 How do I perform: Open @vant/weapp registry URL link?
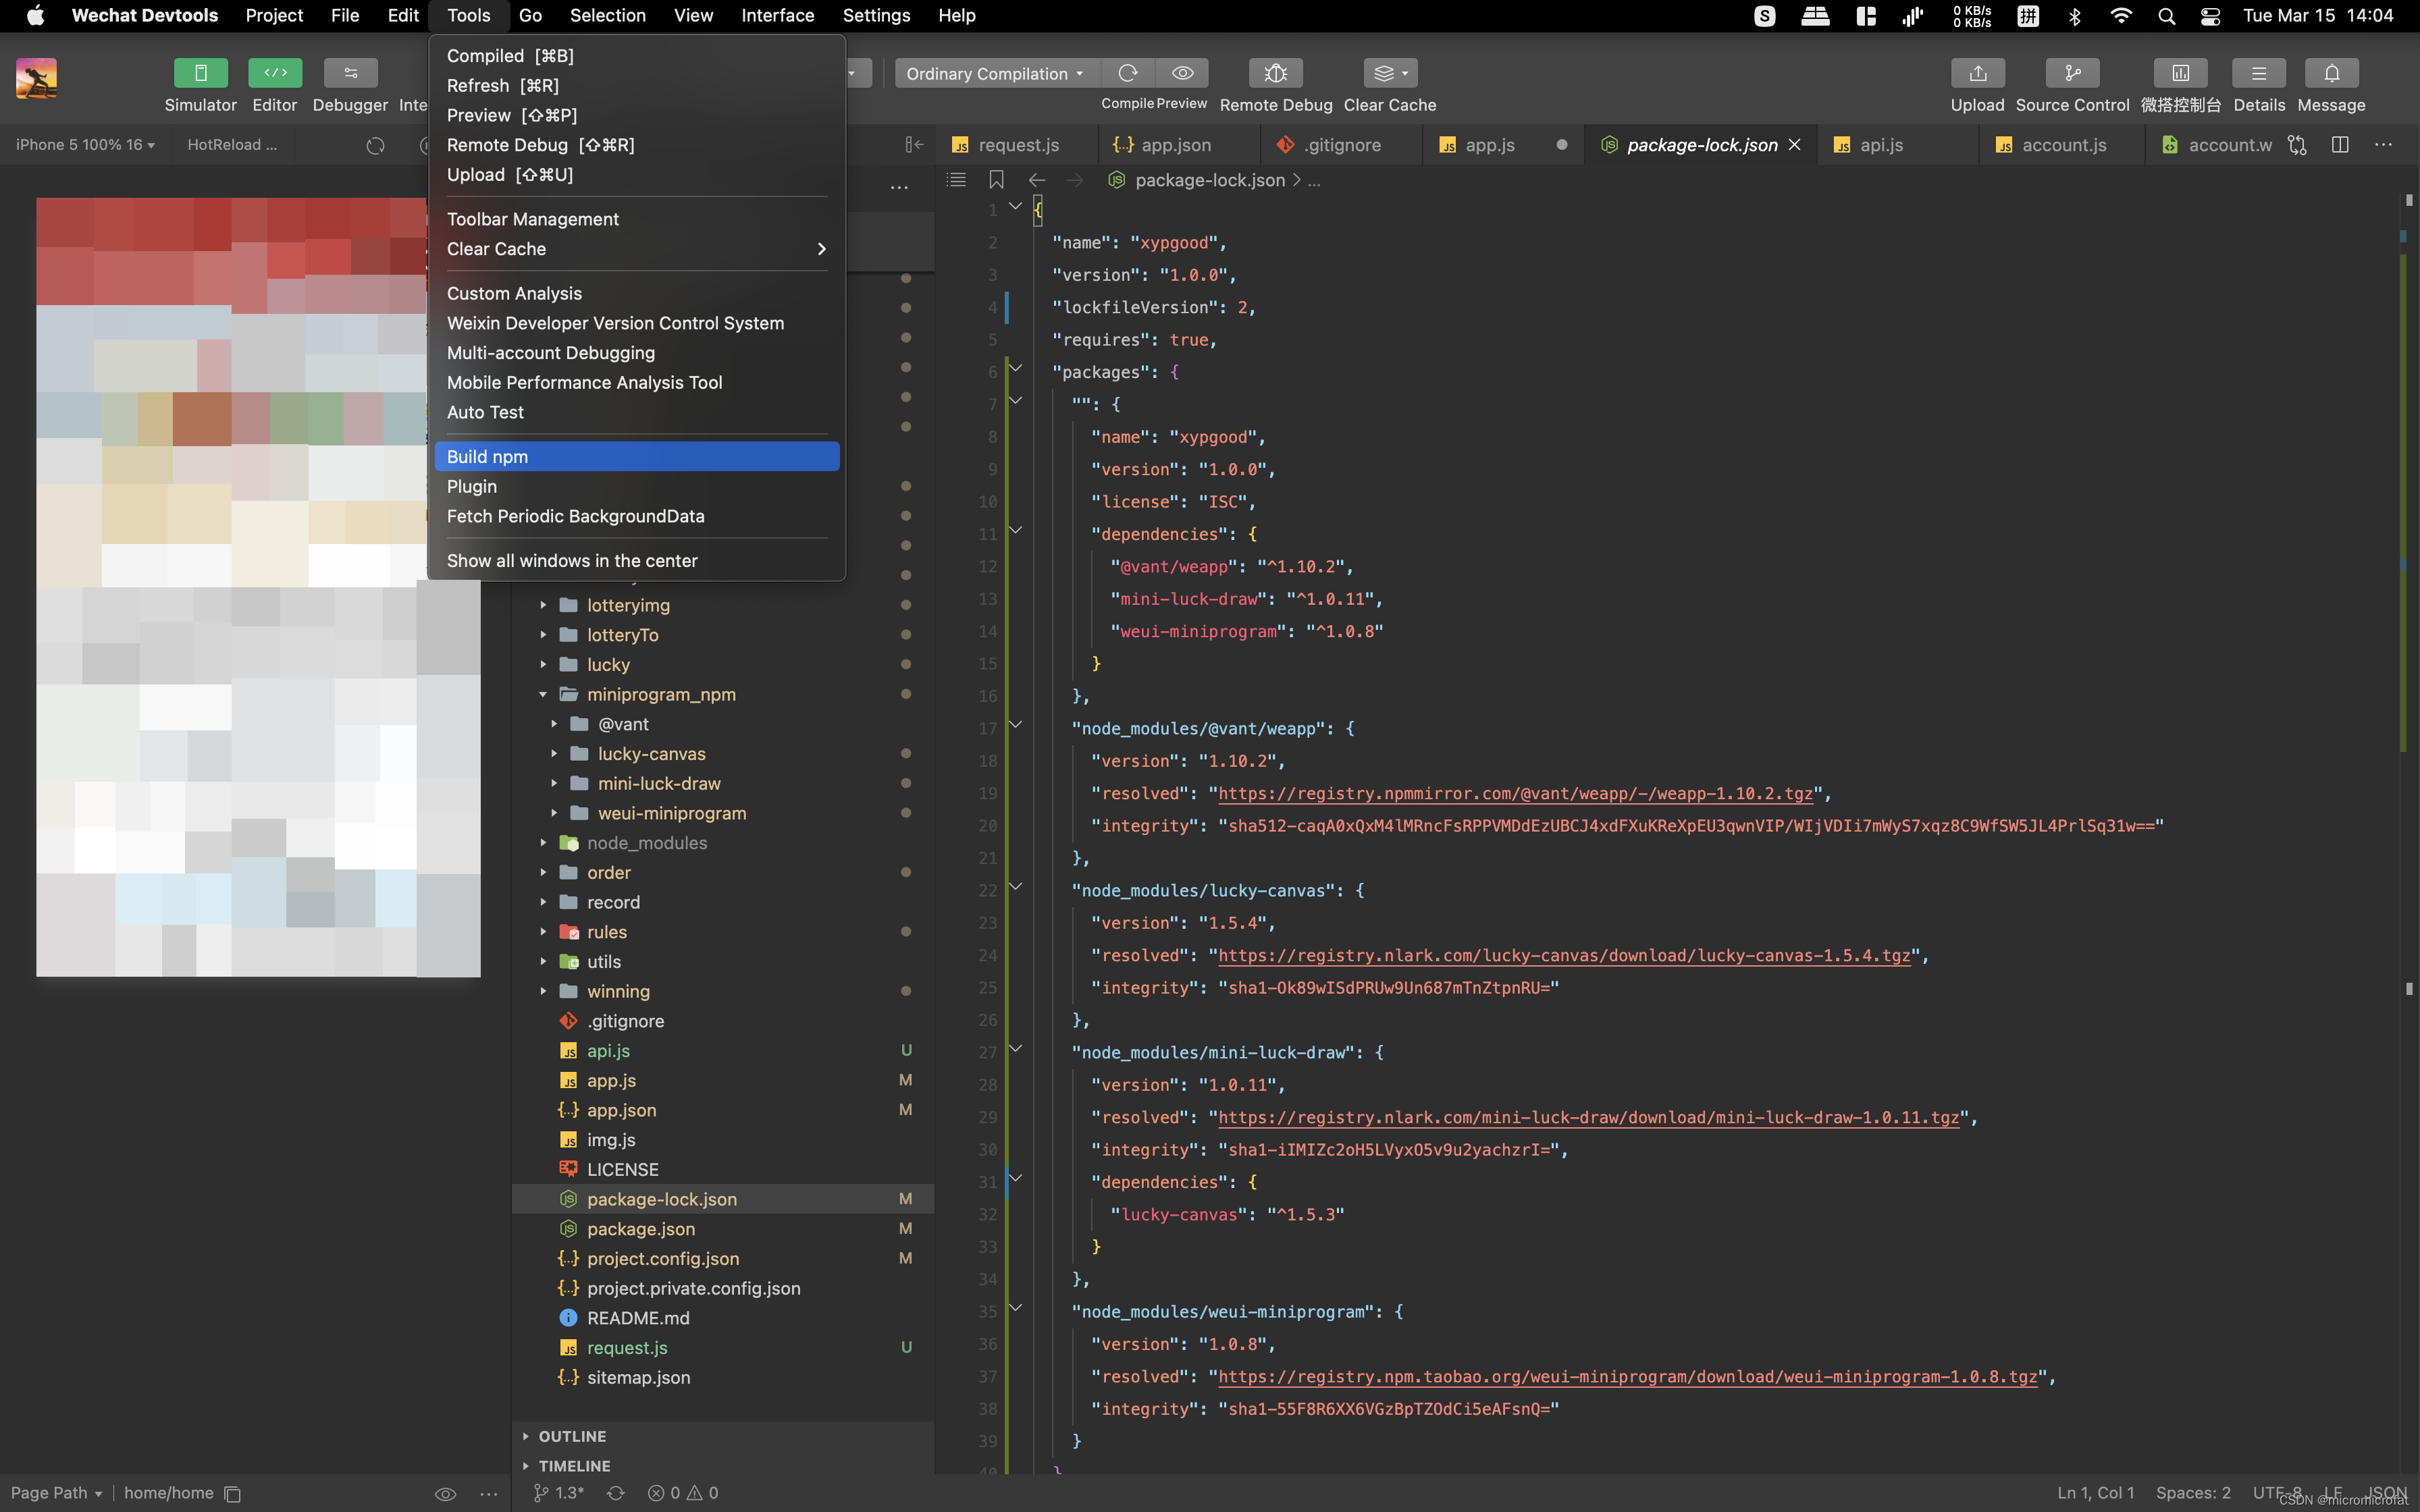click(1515, 794)
